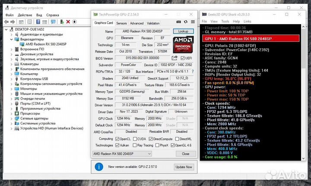Click the DESKTOP-OUE1AD2 computer icon
Screen dimensions: 311x186
12,29
